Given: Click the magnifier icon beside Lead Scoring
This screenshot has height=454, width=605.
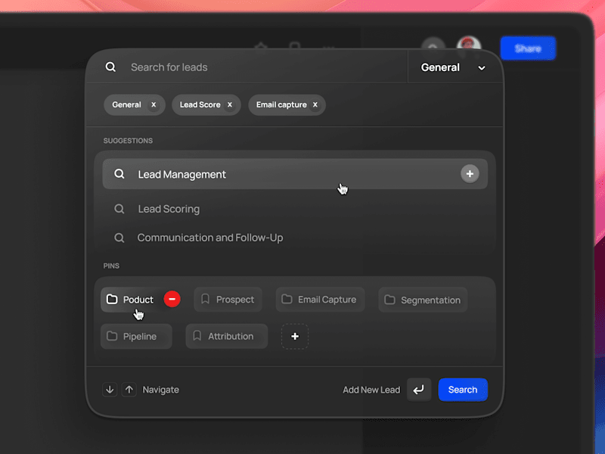Looking at the screenshot, I should (x=119, y=209).
